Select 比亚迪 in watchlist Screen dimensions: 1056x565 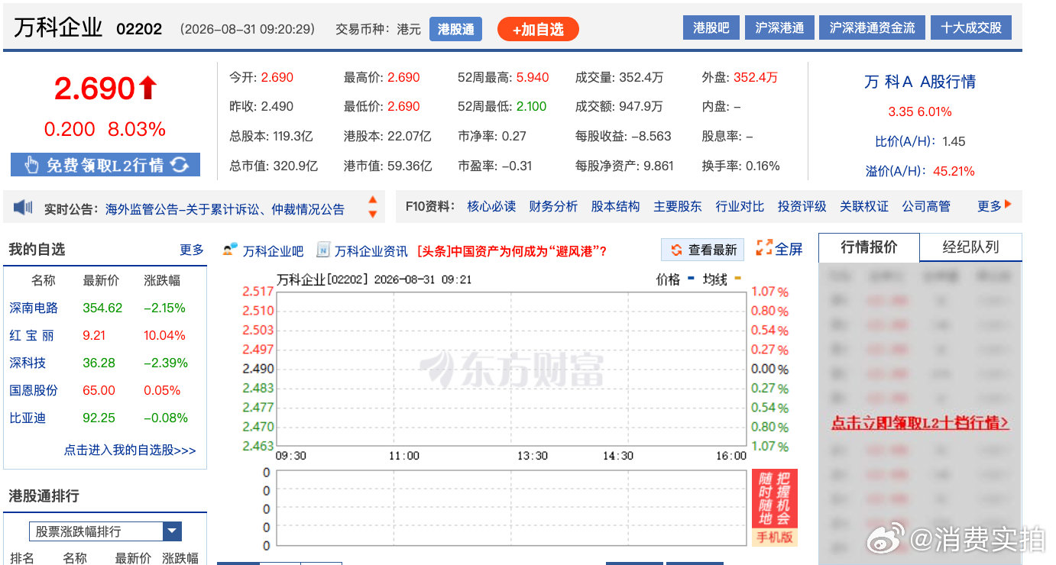click(x=28, y=418)
